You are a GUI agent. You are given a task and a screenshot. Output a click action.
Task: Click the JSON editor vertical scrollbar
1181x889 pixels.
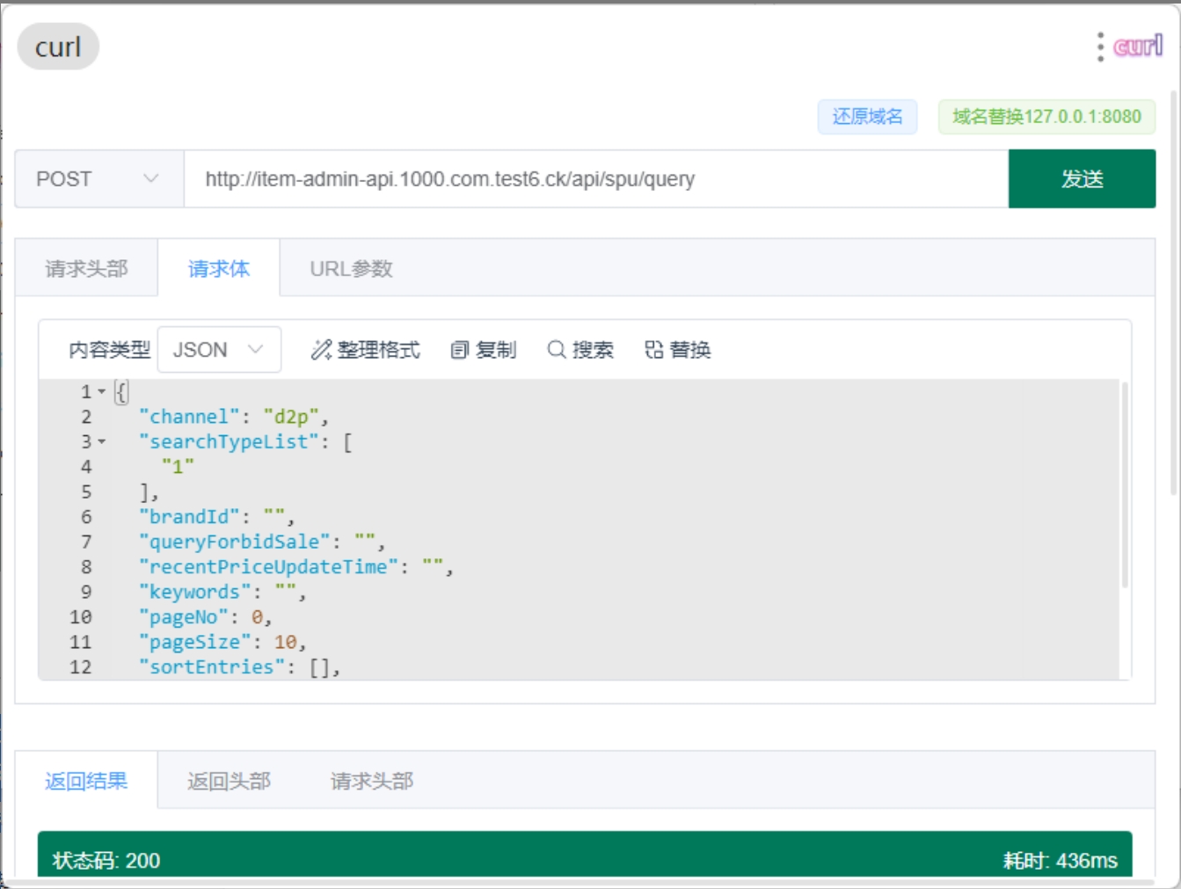coord(1124,484)
